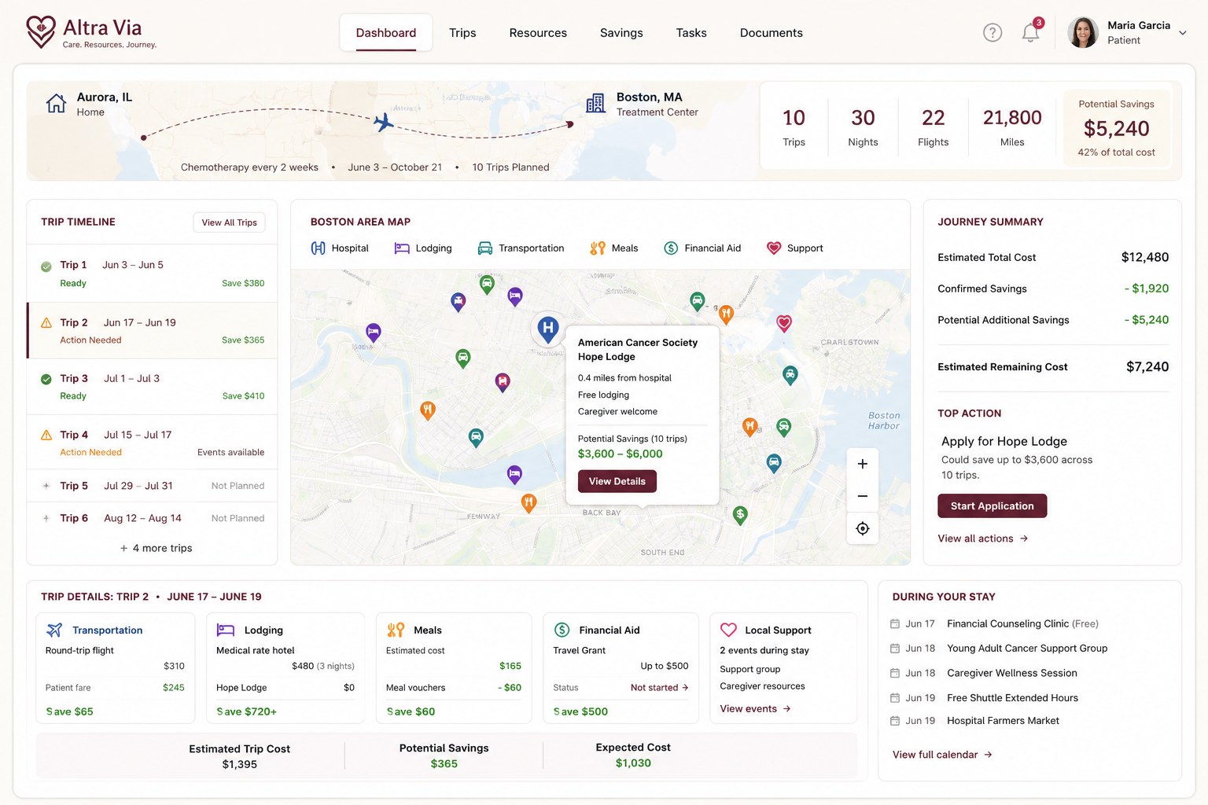Click the red heart support map pin

[x=784, y=323]
